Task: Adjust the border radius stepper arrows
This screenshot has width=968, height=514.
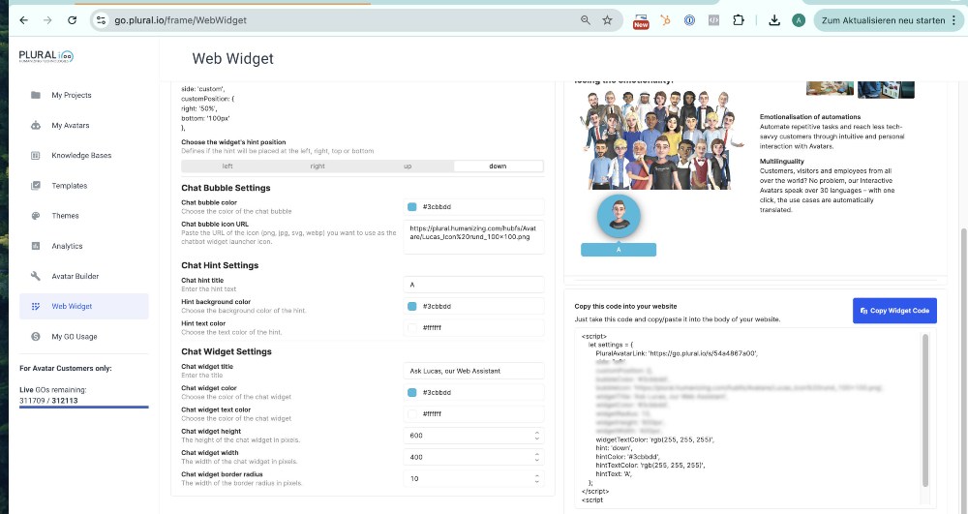Action: [x=537, y=478]
